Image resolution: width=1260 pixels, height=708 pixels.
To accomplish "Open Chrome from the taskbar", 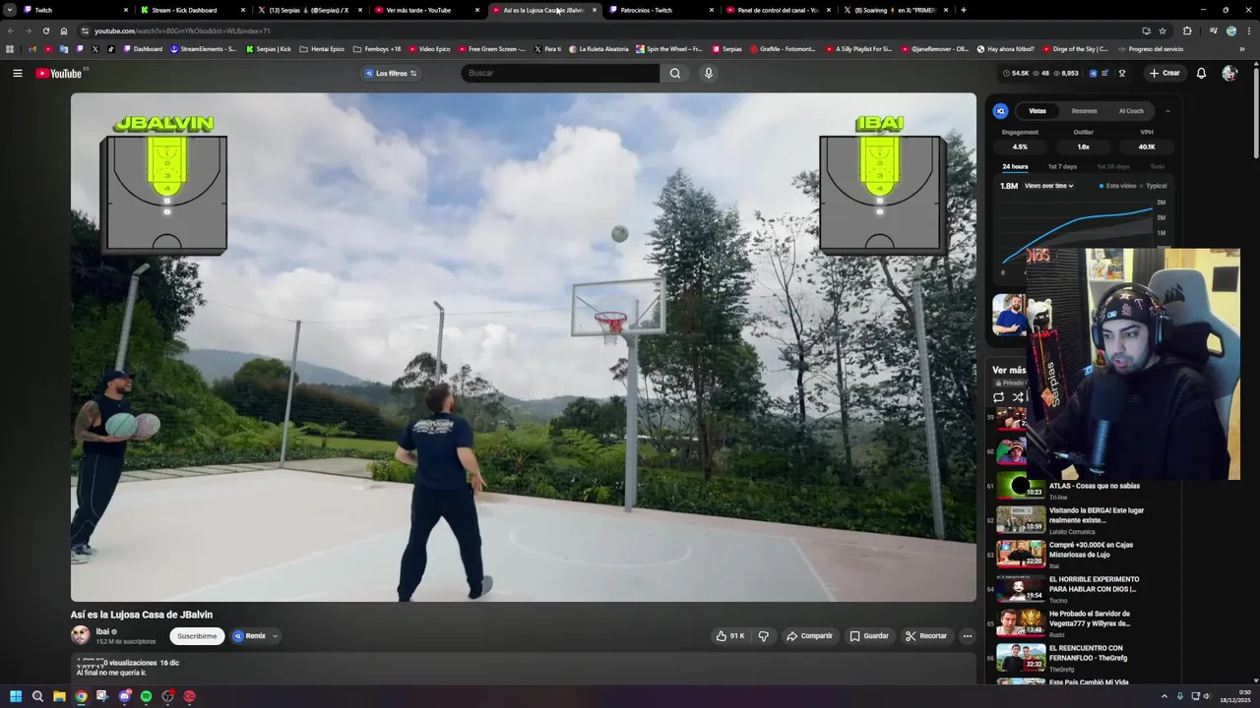I will tap(81, 696).
